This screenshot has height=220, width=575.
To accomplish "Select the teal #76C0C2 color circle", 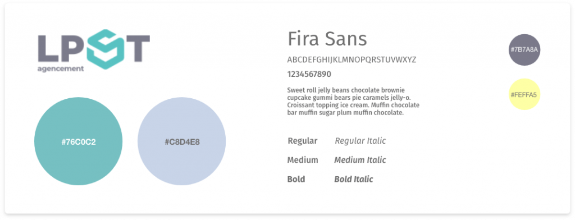I will tap(79, 141).
